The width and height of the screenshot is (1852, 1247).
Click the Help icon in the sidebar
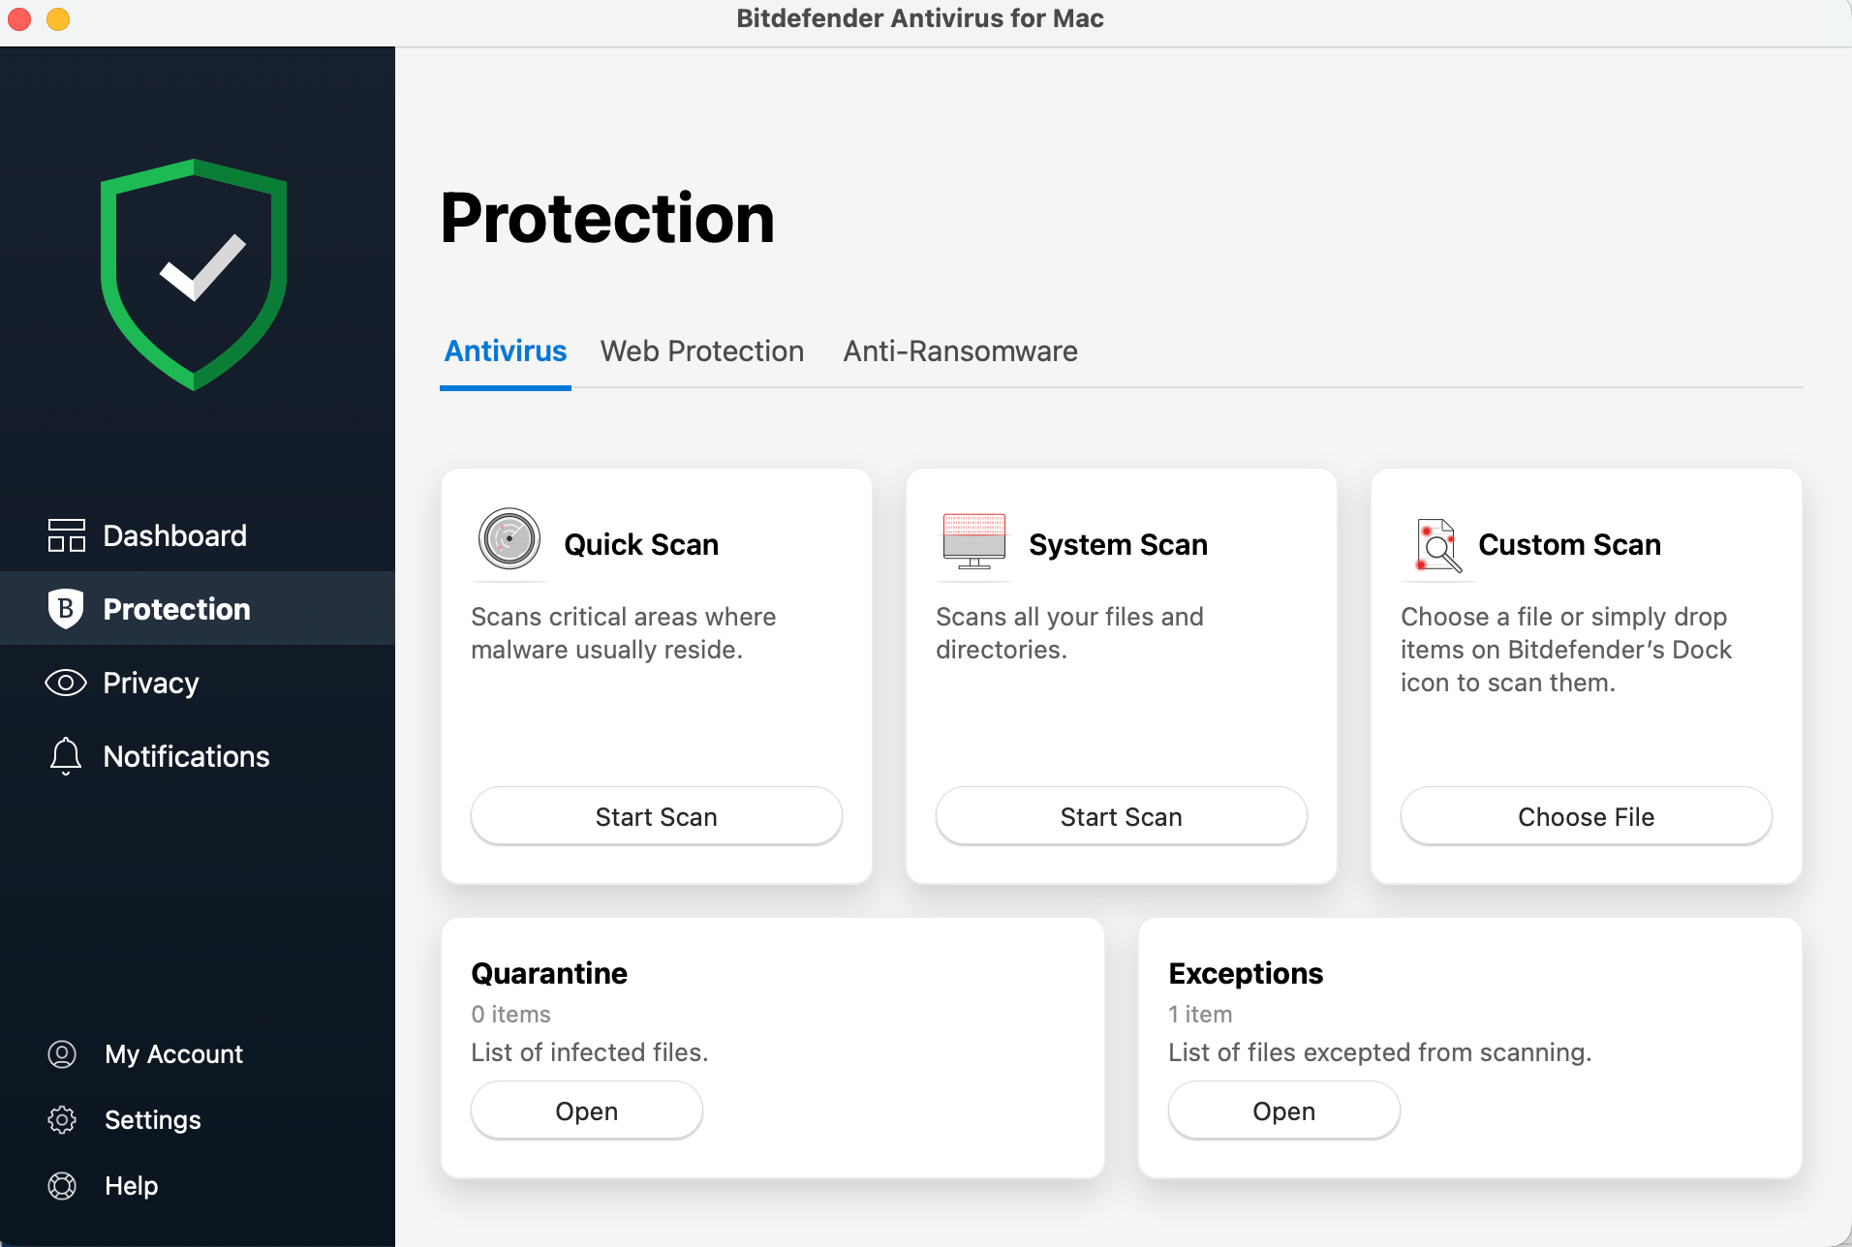click(62, 1185)
